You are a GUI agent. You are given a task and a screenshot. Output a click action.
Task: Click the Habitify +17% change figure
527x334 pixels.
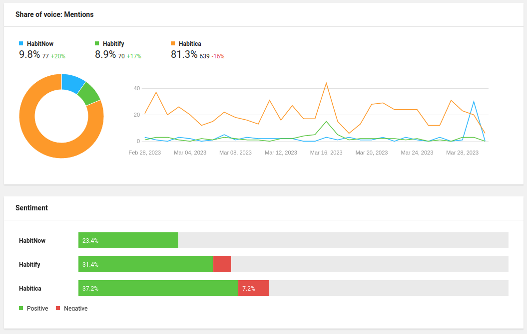tap(134, 56)
